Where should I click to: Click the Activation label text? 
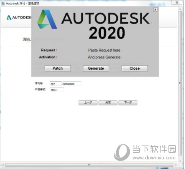pyautogui.click(x=48, y=57)
